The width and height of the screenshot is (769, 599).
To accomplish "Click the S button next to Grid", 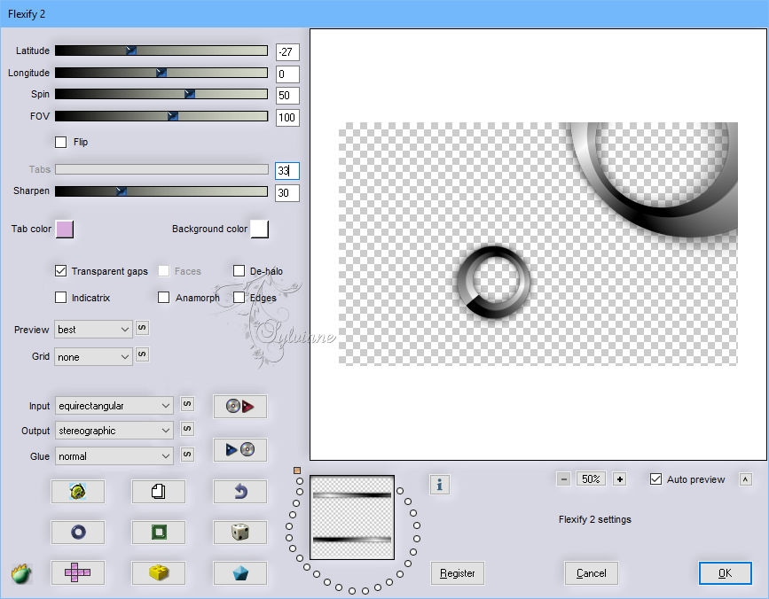I will [x=142, y=354].
